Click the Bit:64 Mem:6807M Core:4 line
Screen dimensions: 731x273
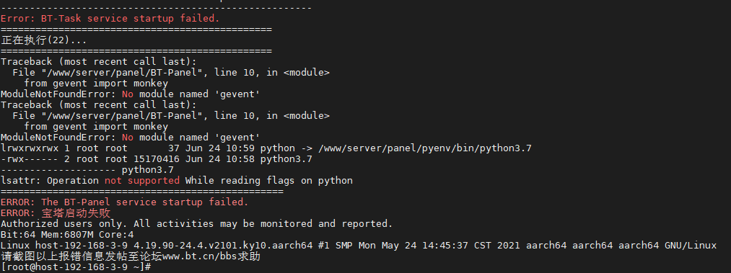(67, 234)
